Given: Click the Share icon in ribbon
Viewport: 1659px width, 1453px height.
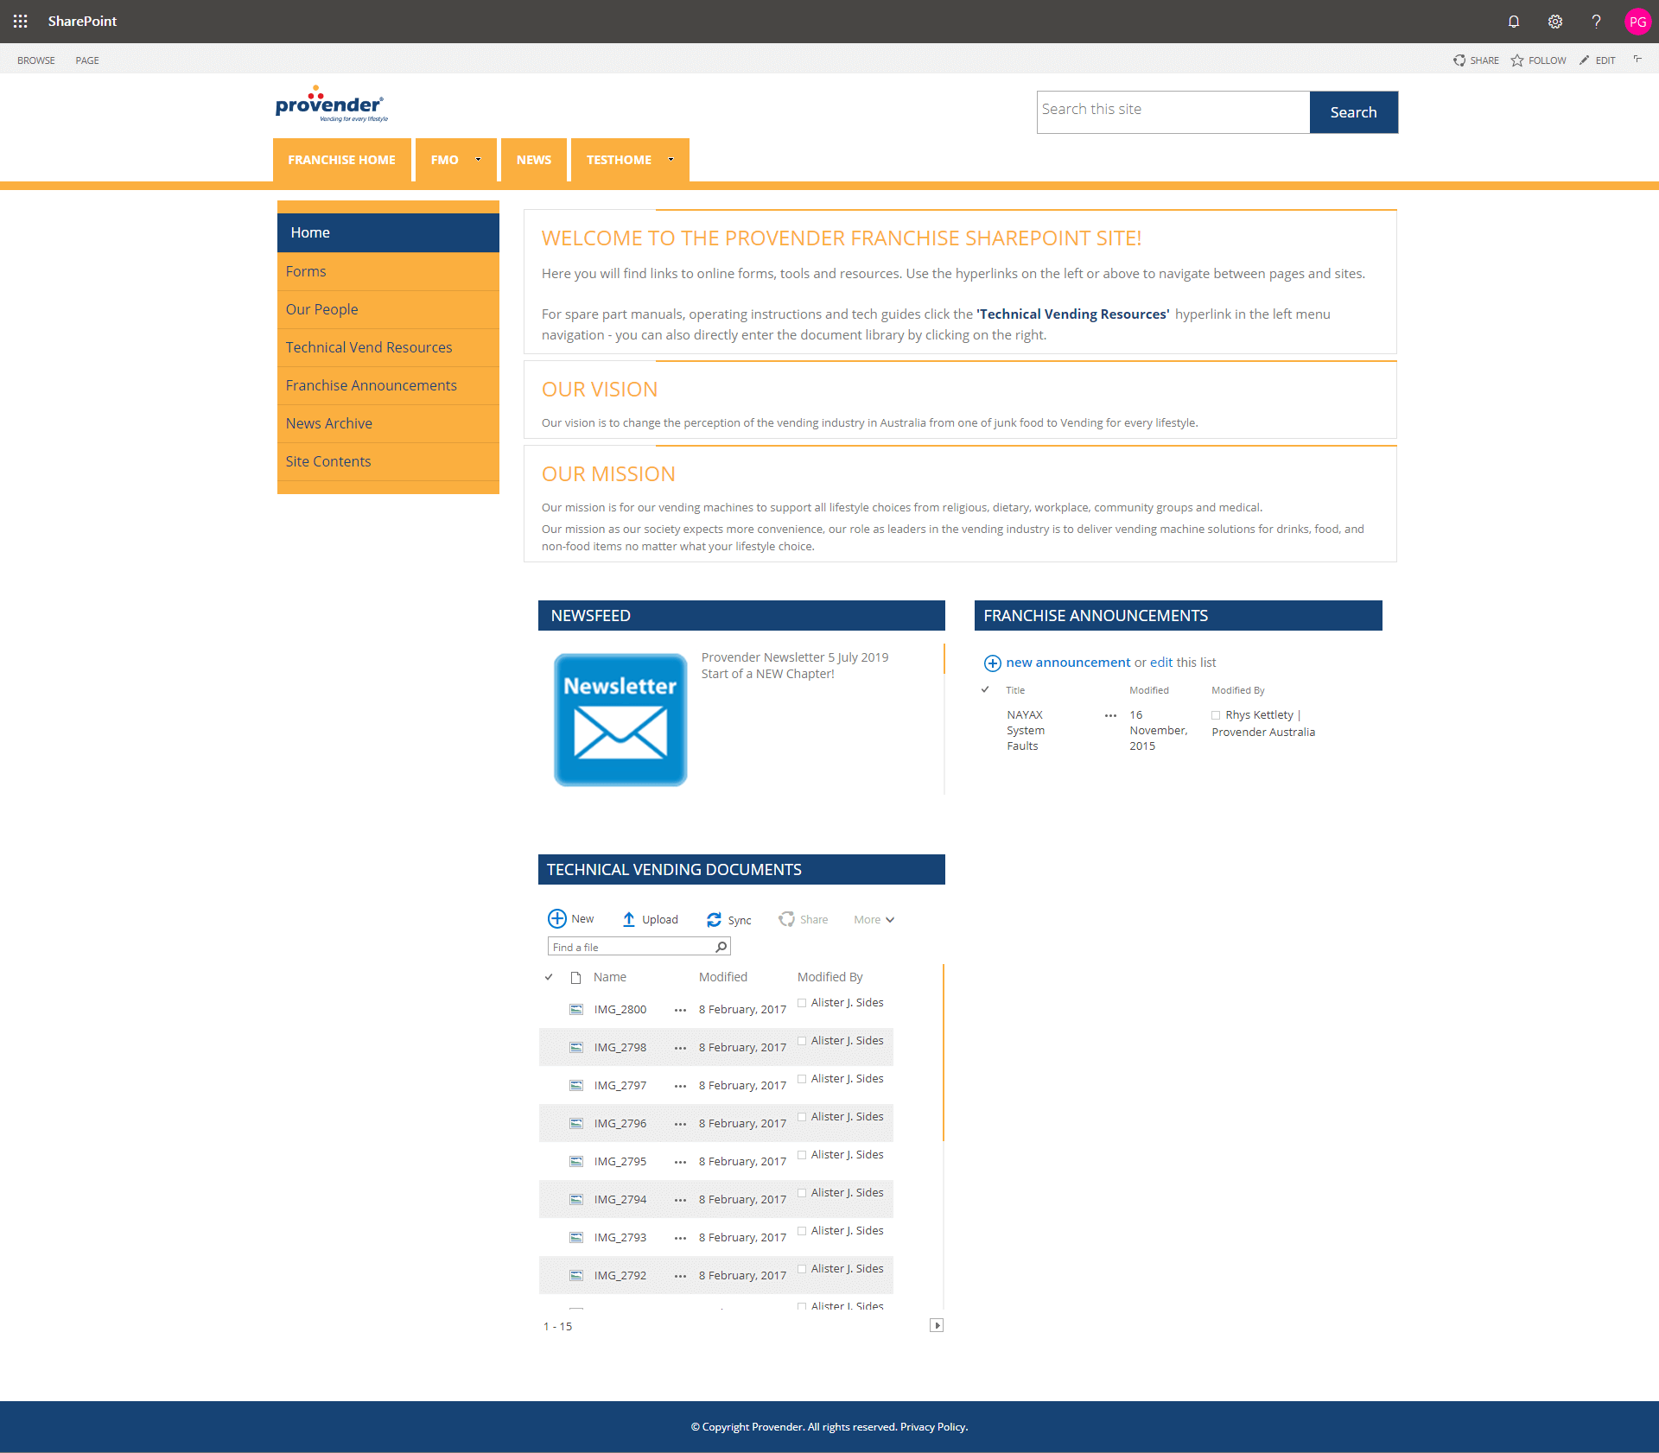Looking at the screenshot, I should (x=1459, y=60).
